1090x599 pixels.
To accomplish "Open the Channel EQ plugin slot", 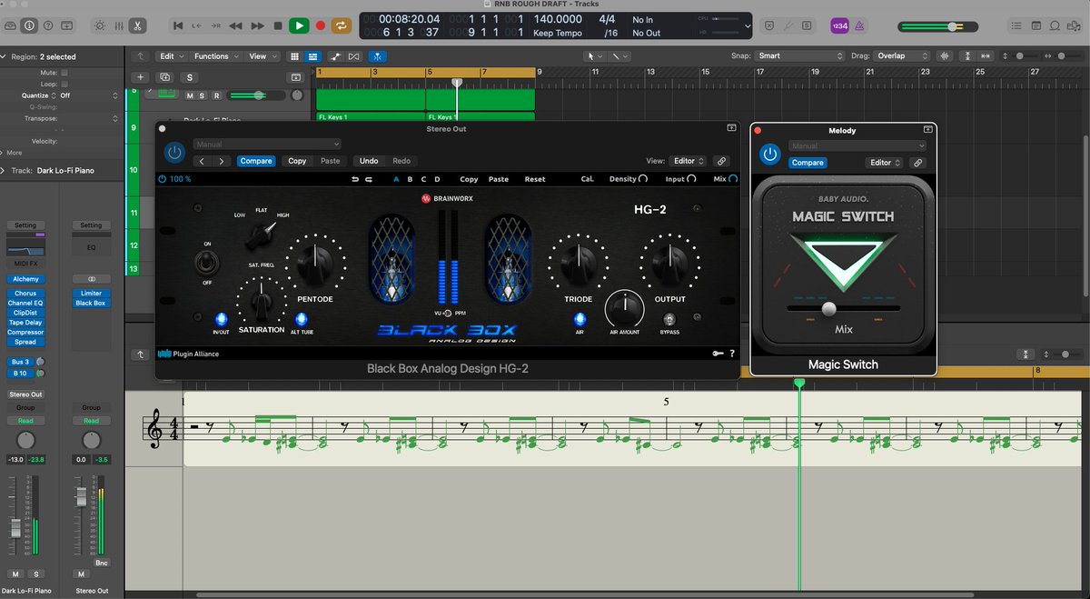I will (25, 303).
